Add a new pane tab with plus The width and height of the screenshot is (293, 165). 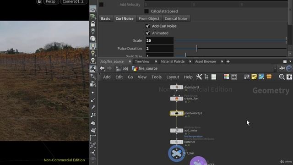pyautogui.click(x=228, y=61)
